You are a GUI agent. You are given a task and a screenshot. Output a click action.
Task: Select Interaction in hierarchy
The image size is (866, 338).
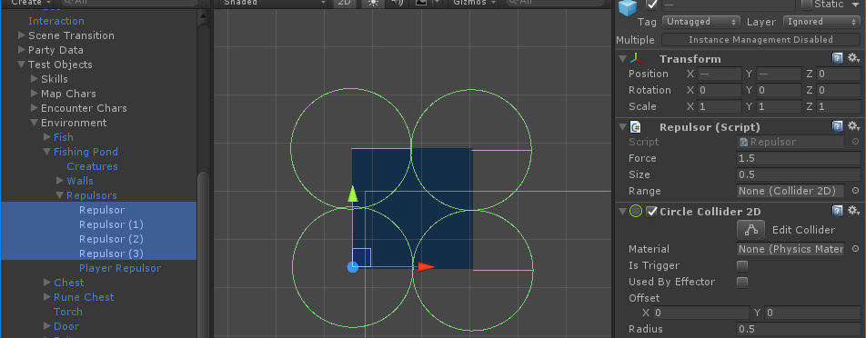56,21
